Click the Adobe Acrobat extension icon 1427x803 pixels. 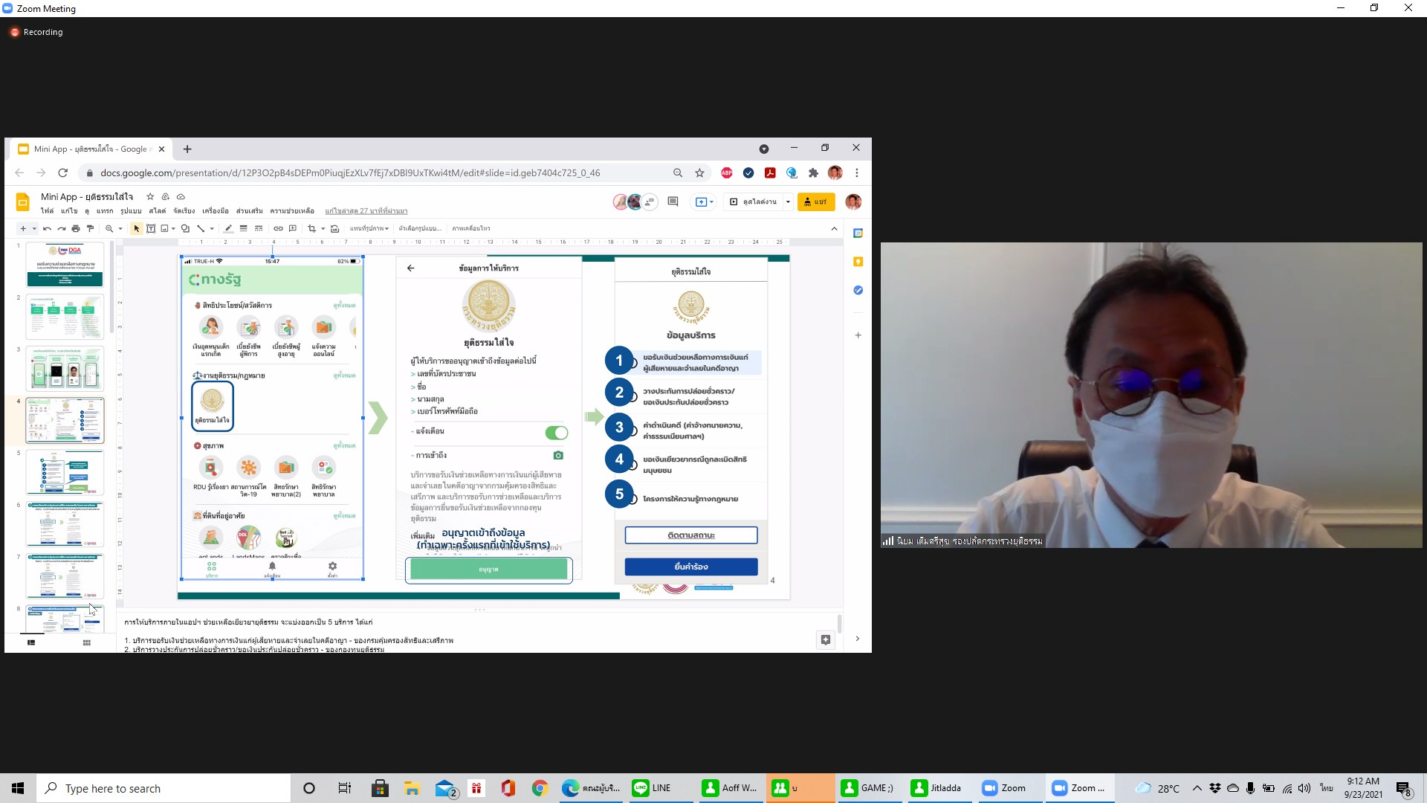click(770, 172)
